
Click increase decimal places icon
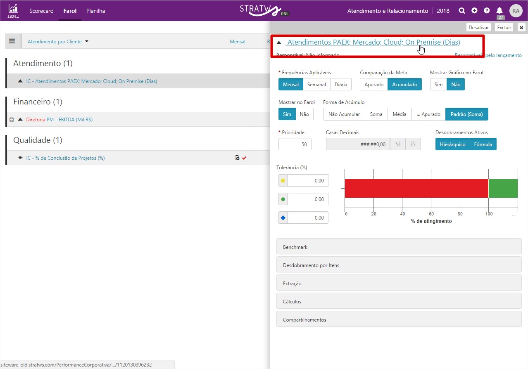[x=413, y=144]
